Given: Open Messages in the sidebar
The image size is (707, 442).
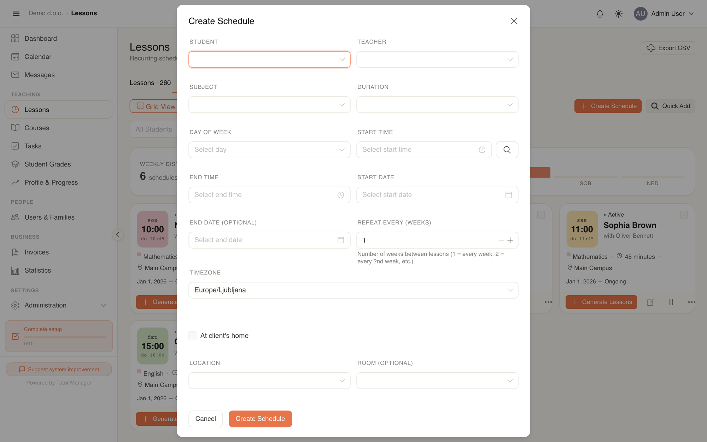Looking at the screenshot, I should click(x=59, y=75).
